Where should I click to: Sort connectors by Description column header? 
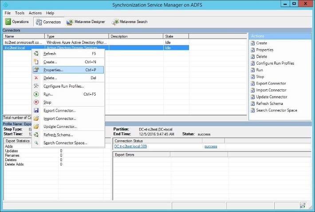(x=136, y=36)
